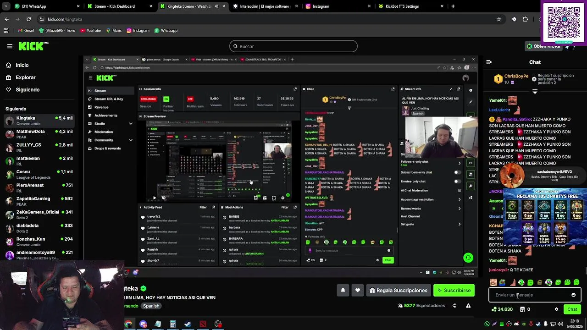This screenshot has height=330, width=587.
Task: Pop out the Session Info panel in stream
Action: pos(295,89)
